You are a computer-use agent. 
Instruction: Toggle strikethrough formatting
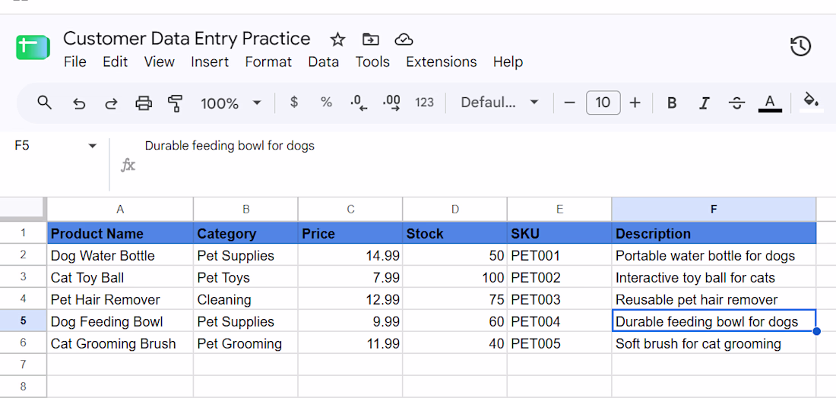[737, 103]
